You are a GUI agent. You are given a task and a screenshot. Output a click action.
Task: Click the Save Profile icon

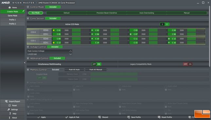(129, 117)
